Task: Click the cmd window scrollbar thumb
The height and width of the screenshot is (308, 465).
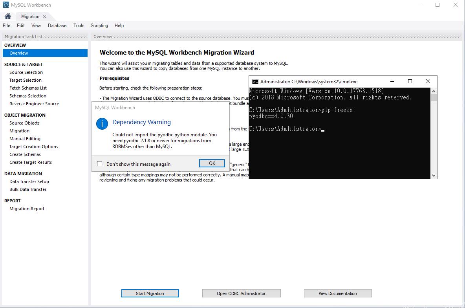Action: point(434,97)
